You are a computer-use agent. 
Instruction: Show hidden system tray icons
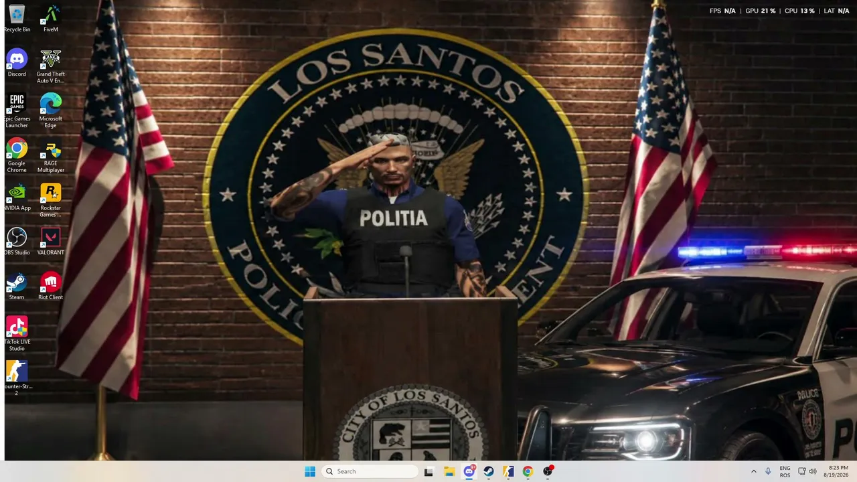[754, 471]
